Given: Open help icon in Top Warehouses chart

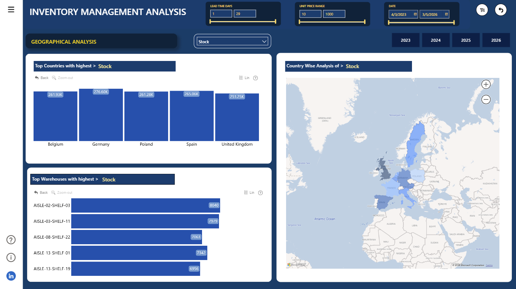Looking at the screenshot, I should [260, 193].
